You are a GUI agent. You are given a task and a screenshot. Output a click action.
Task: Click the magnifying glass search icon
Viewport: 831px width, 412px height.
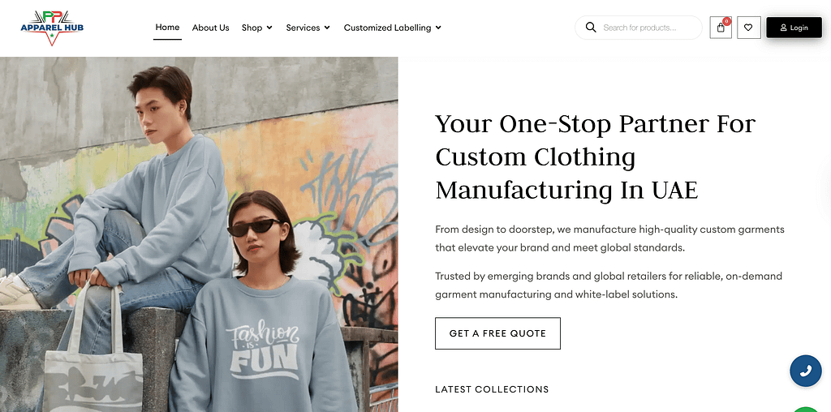(591, 28)
